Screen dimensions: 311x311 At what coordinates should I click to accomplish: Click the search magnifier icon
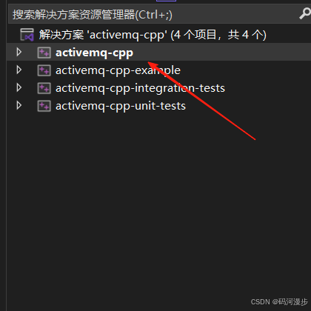[305, 14]
